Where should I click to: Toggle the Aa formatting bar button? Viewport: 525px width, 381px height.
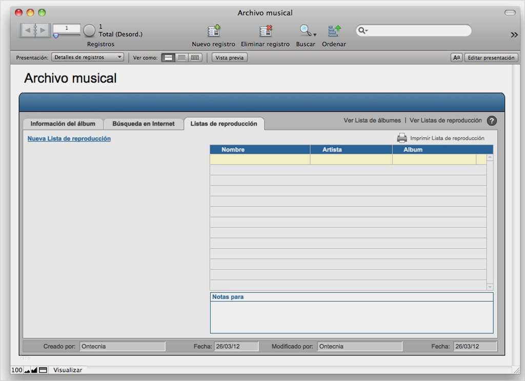pyautogui.click(x=456, y=57)
